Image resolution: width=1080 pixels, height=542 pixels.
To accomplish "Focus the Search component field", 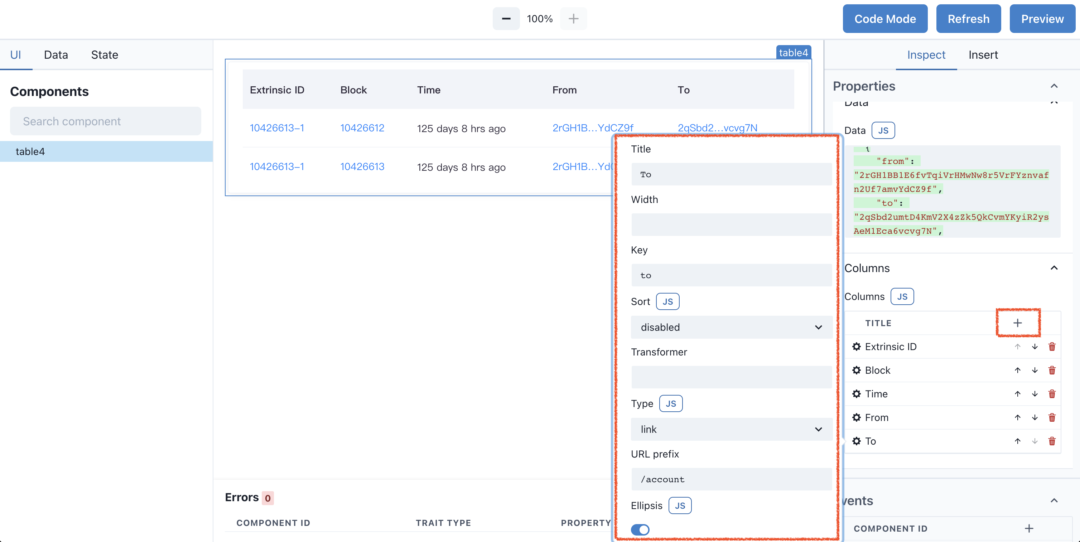I will pos(105,121).
